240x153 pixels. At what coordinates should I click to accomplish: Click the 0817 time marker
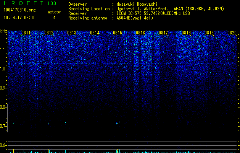pos(163,33)
